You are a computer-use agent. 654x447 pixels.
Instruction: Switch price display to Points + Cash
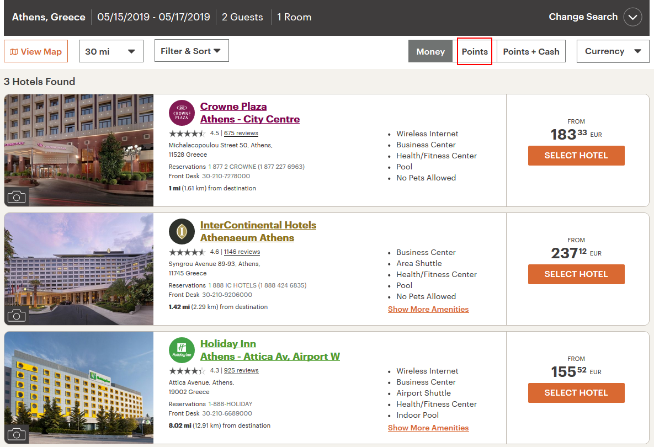531,51
